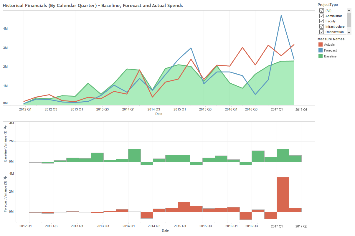Click the Date axis title under the bar charts
Viewport: 355px width, 236px height.
point(165,230)
